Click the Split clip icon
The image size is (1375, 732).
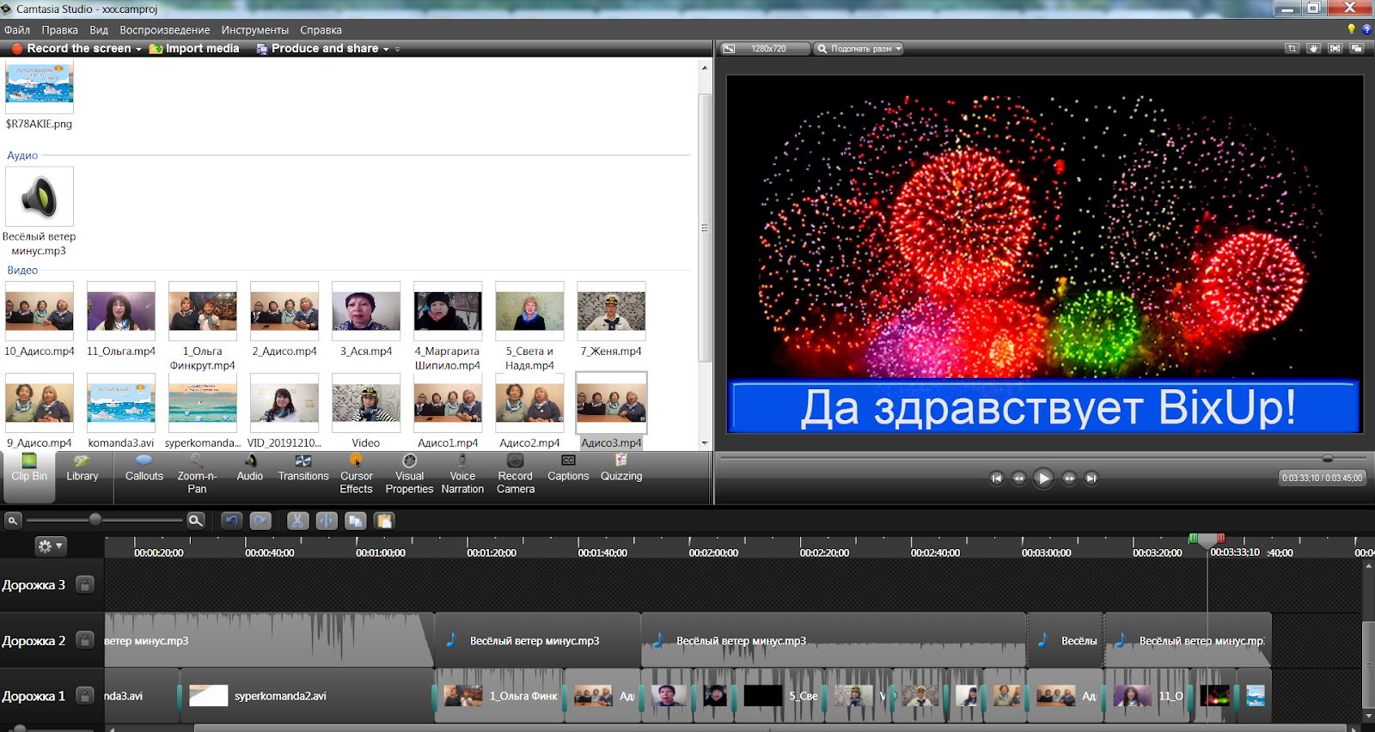click(x=327, y=521)
